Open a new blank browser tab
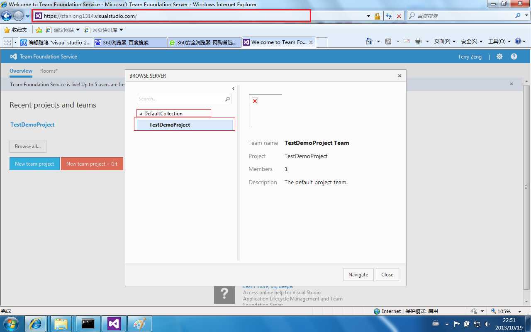This screenshot has height=332, width=531. pos(322,42)
